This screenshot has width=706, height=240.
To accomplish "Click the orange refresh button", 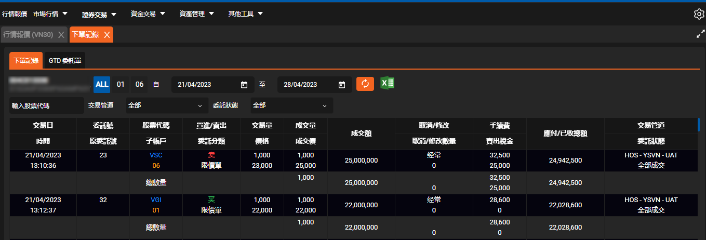I will [365, 84].
